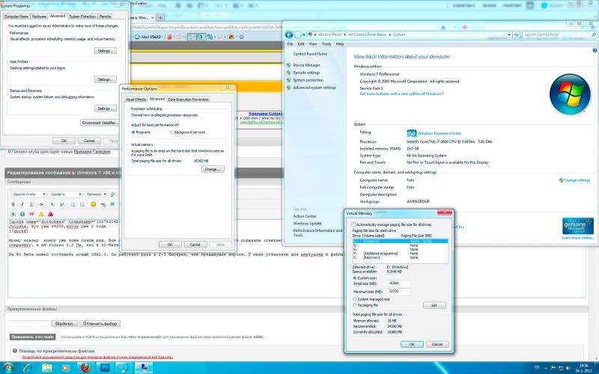599x374 pixels.
Task: Open the View menu in System window
Action: point(313,44)
